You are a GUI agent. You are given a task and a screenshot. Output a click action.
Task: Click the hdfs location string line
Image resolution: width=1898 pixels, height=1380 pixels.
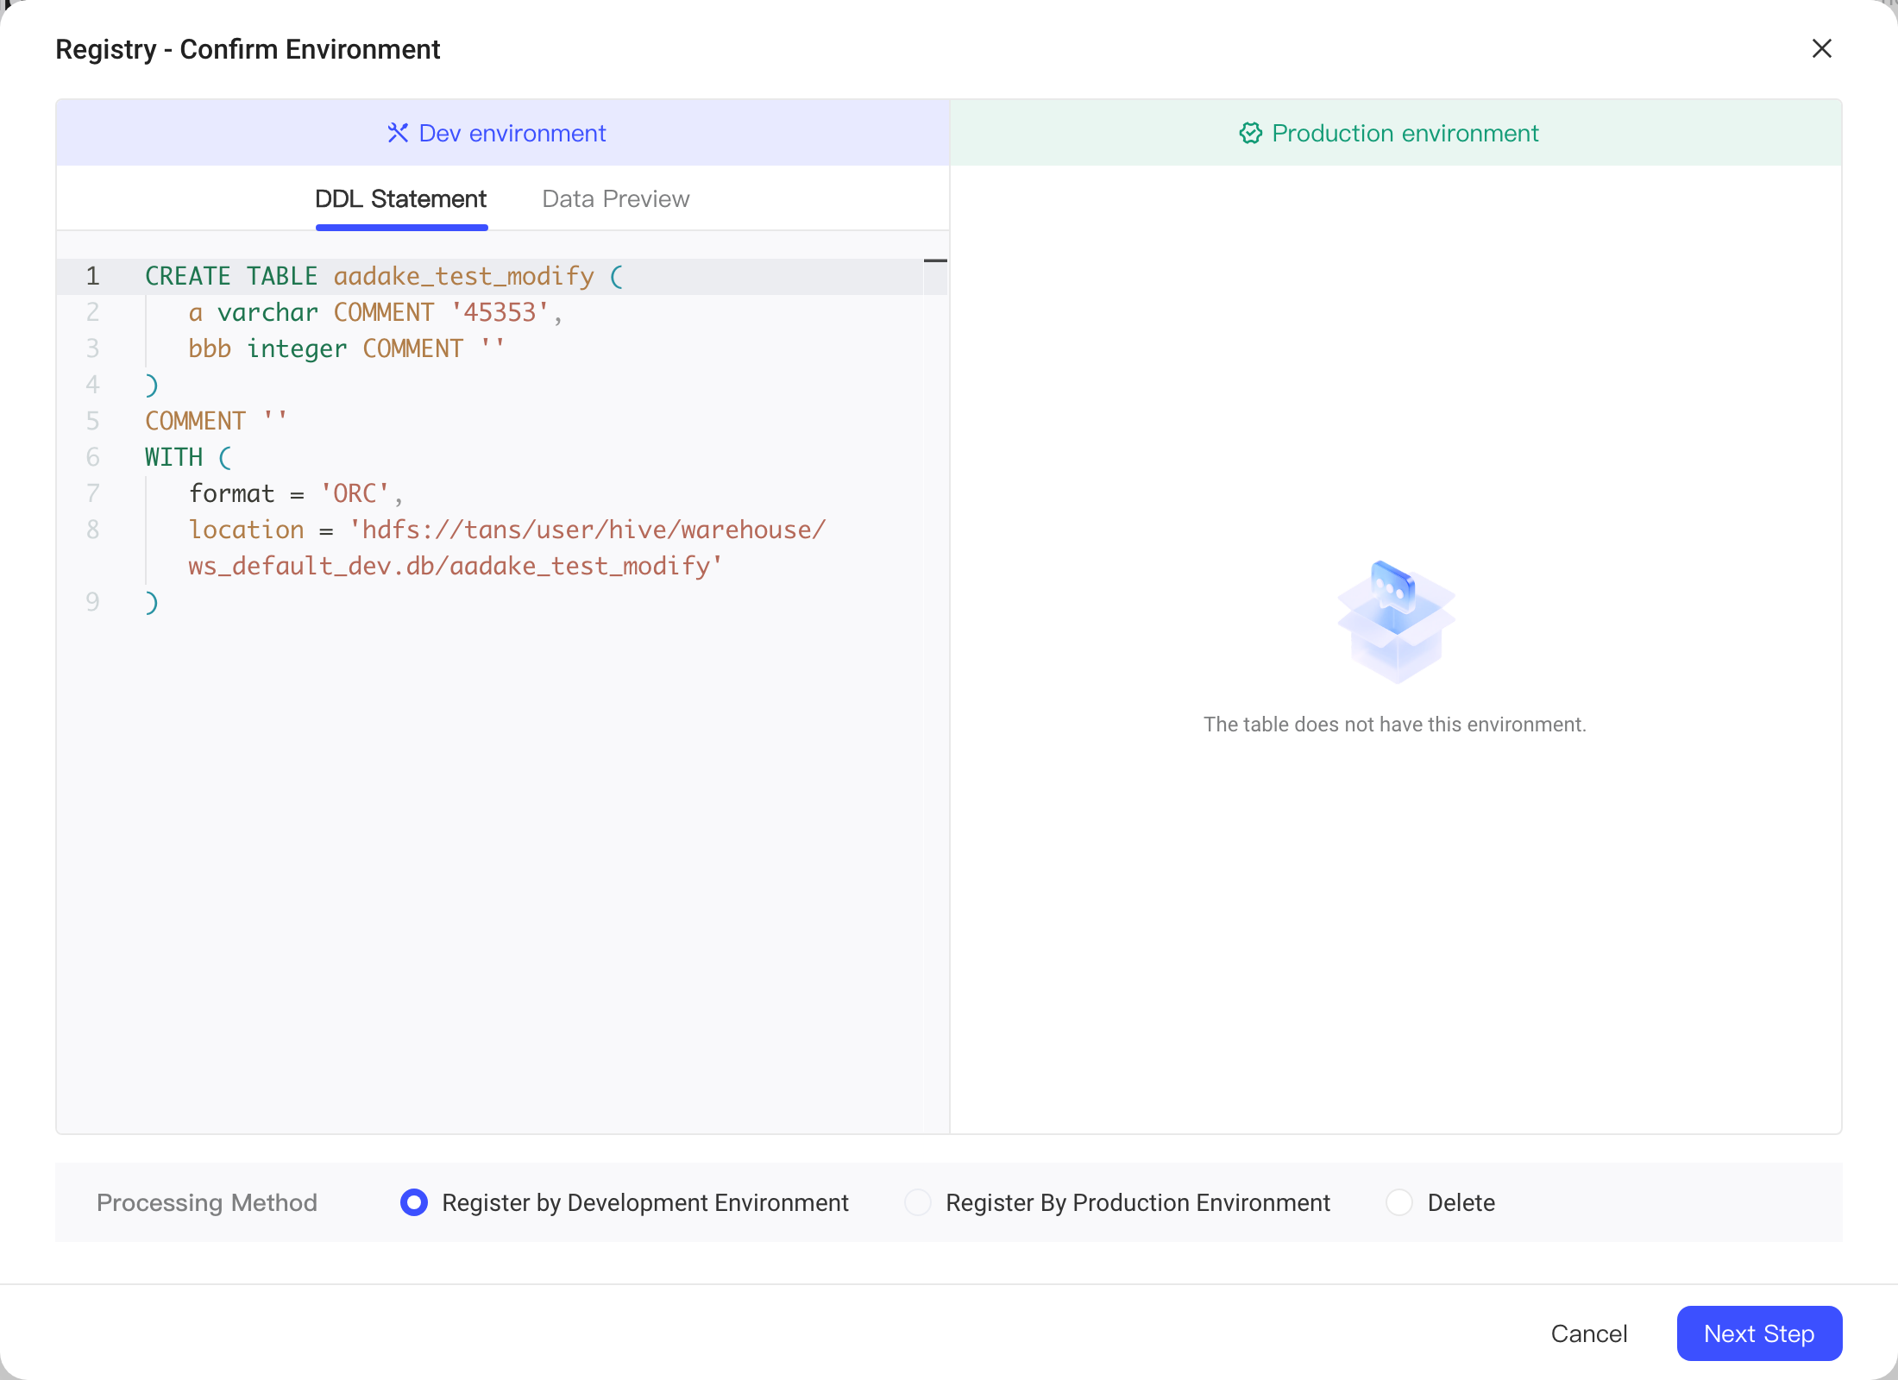pos(507,530)
